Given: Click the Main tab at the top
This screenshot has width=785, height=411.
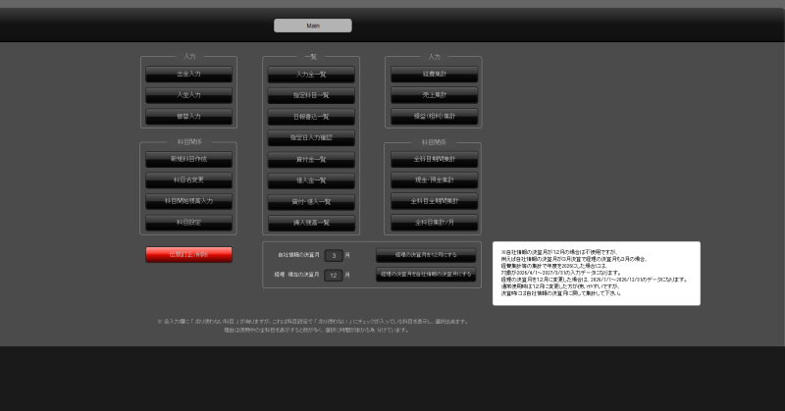Looking at the screenshot, I should (x=312, y=26).
